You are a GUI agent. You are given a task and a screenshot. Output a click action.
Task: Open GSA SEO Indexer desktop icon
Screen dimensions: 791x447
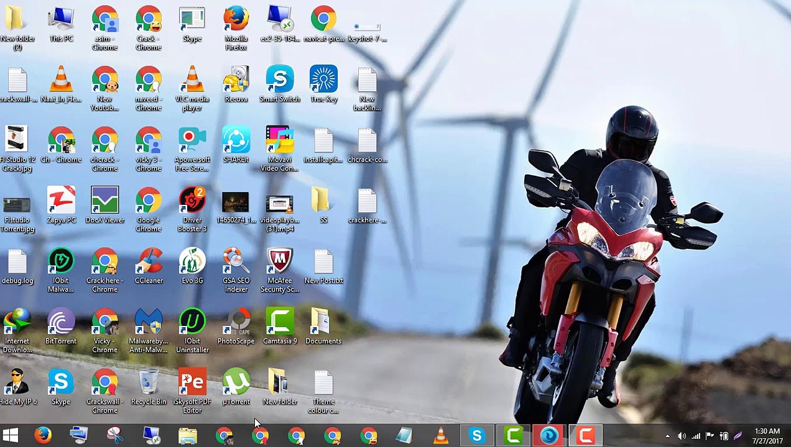pos(236,270)
